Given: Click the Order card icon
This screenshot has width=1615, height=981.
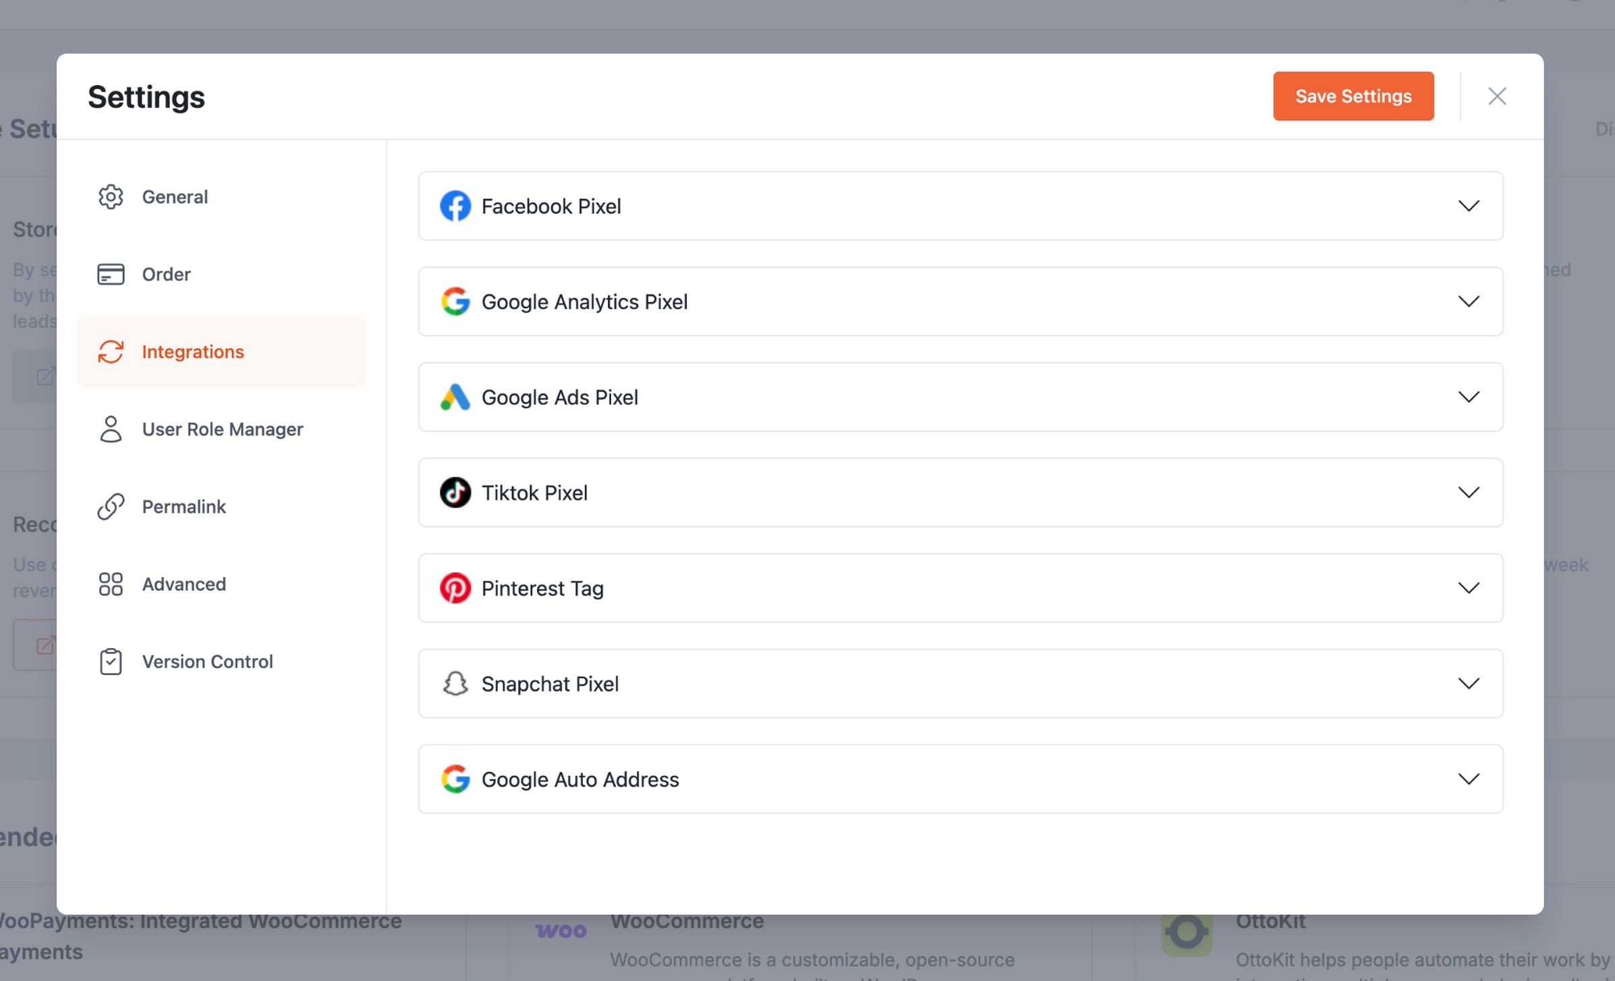Looking at the screenshot, I should click(111, 274).
